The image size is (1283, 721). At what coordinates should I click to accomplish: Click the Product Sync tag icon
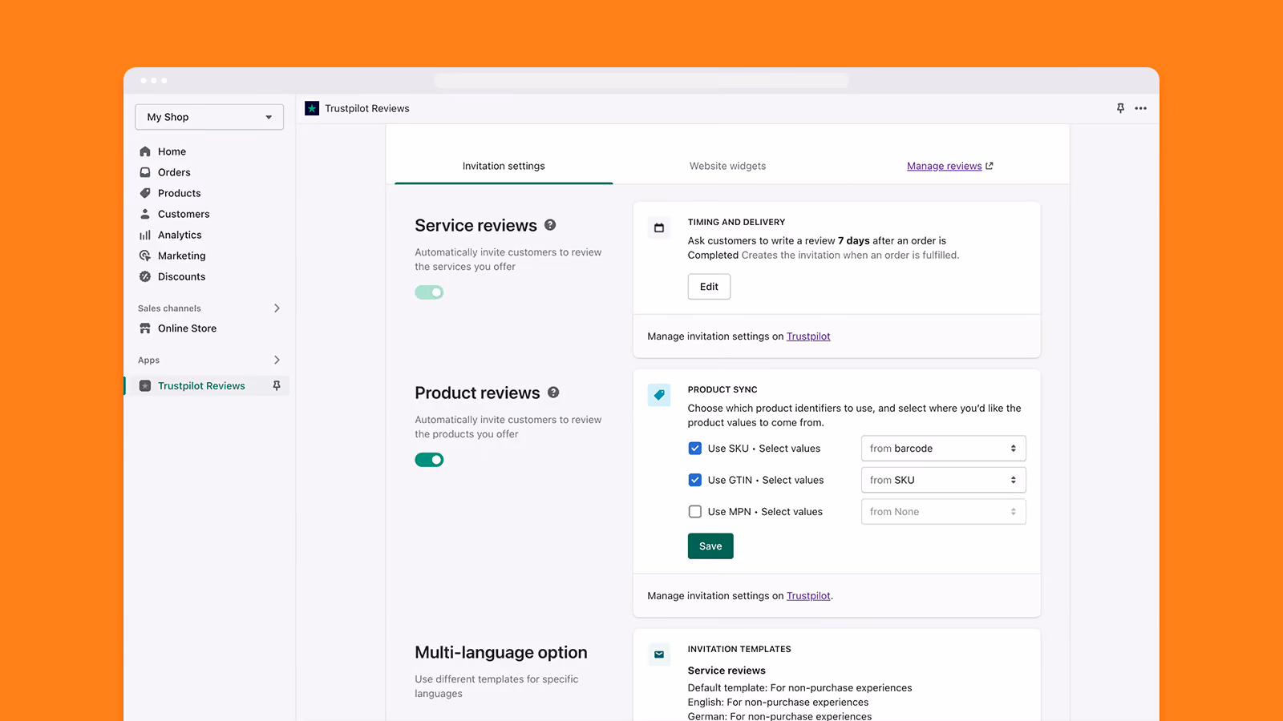point(659,395)
